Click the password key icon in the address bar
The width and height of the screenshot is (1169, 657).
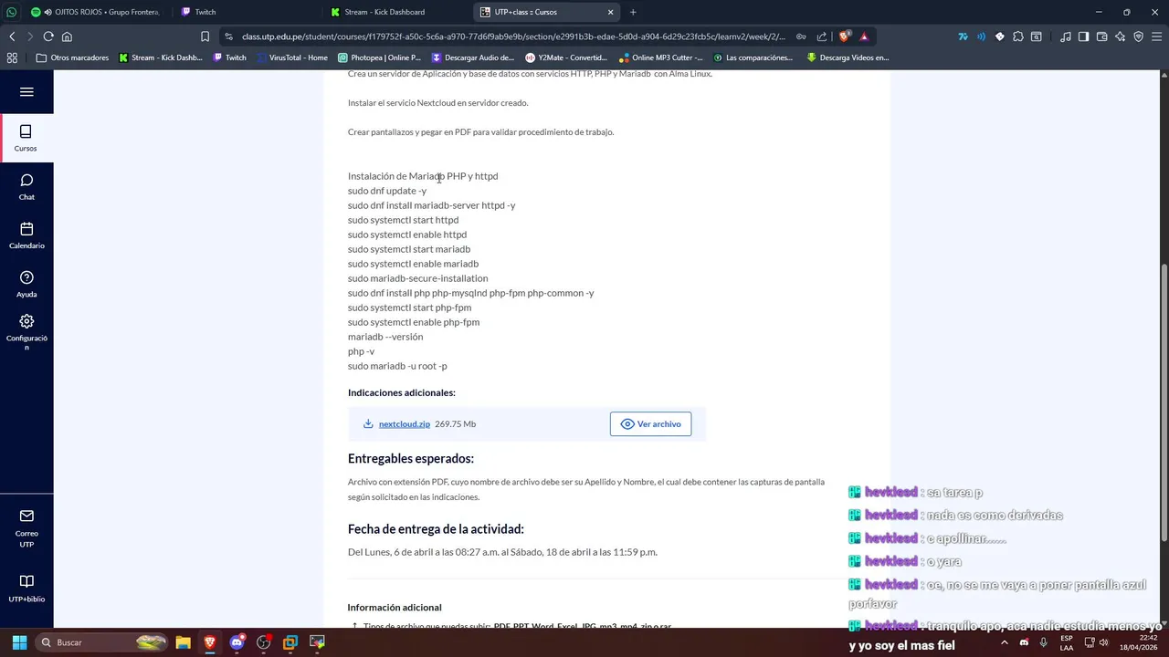point(801,36)
